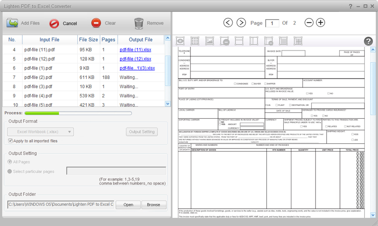This screenshot has width=378, height=226.
Task: Go to the next preview page
Action: [241, 23]
